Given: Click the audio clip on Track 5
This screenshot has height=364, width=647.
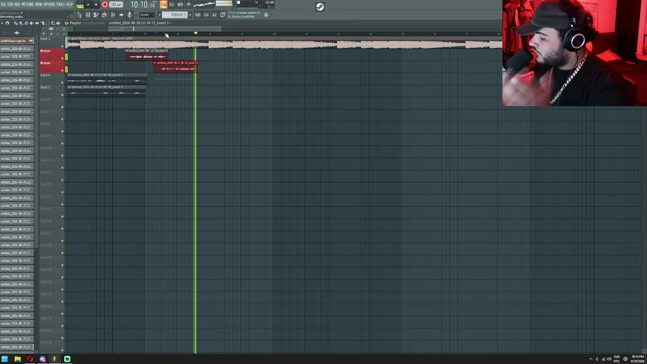Looking at the screenshot, I should 107,90.
